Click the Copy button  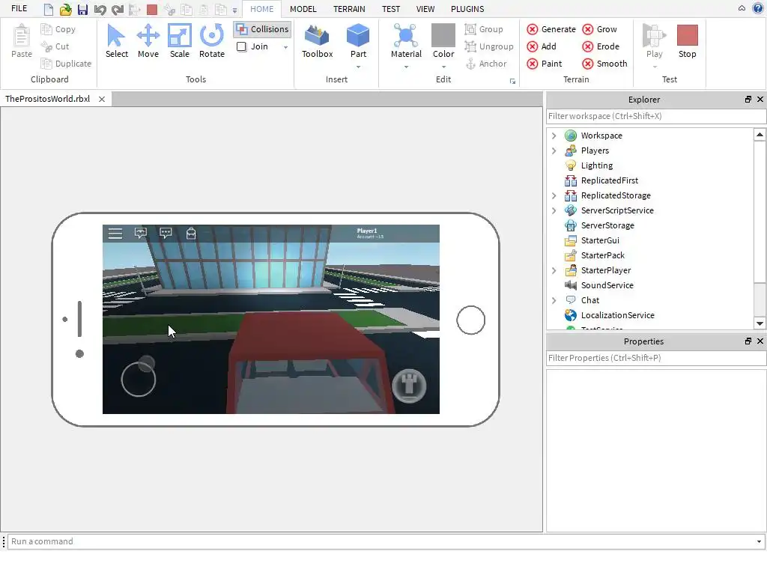tap(58, 29)
